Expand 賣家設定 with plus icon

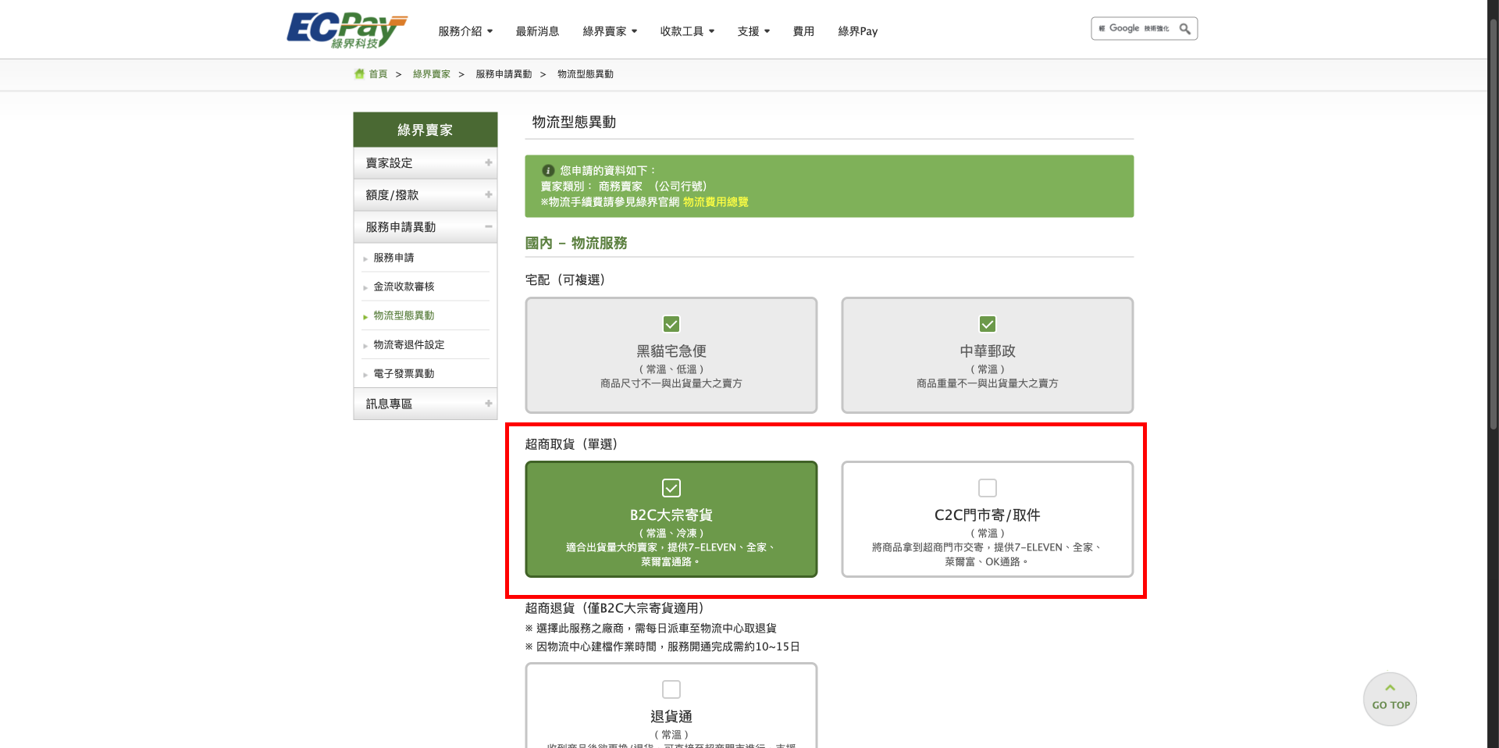(x=488, y=163)
